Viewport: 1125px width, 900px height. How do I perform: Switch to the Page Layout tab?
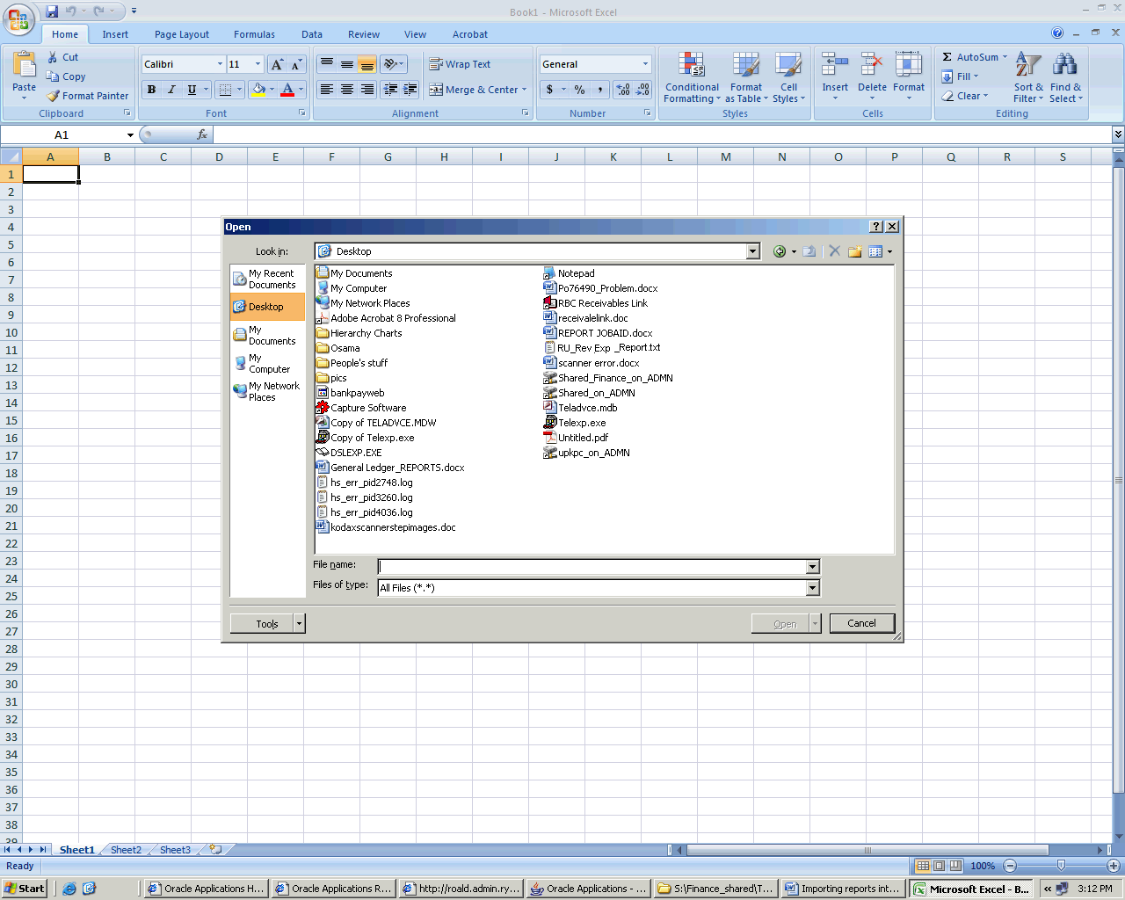[182, 34]
